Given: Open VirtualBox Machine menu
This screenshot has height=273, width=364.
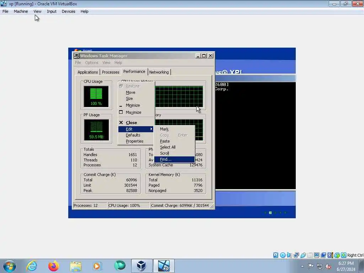Looking at the screenshot, I should 21,11.
